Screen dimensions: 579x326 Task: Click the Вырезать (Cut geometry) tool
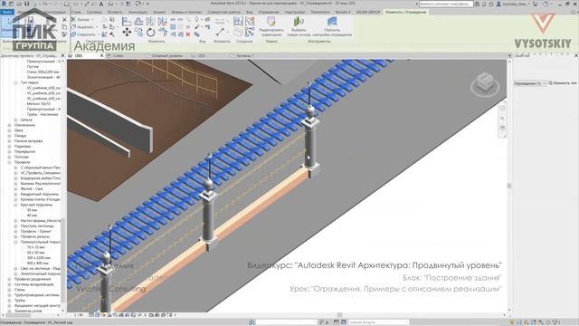(83, 27)
